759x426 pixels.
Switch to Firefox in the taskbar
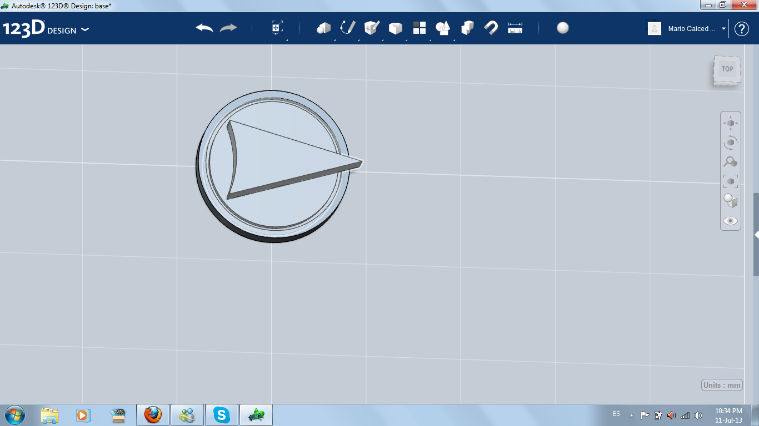[153, 415]
